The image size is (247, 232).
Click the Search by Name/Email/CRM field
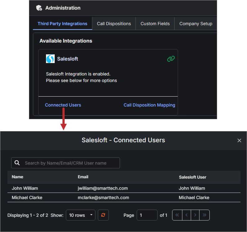click(x=66, y=163)
